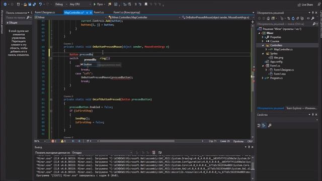This screenshot has height=181, width=322.
Task: Open the Miner project navigation dropdown
Action: (71, 18)
